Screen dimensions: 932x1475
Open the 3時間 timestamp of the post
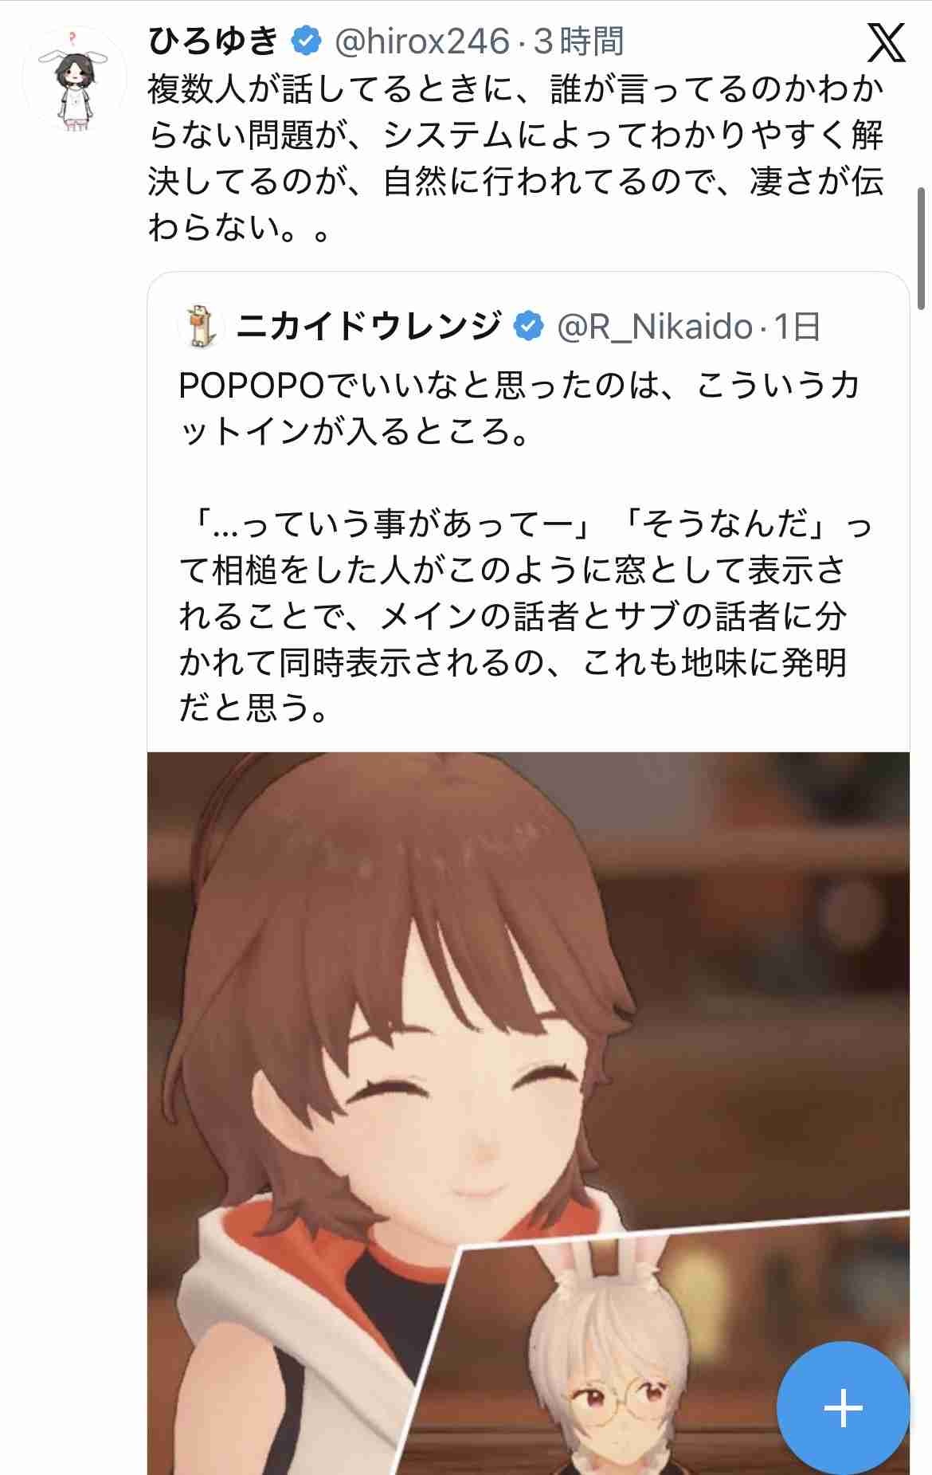(578, 41)
